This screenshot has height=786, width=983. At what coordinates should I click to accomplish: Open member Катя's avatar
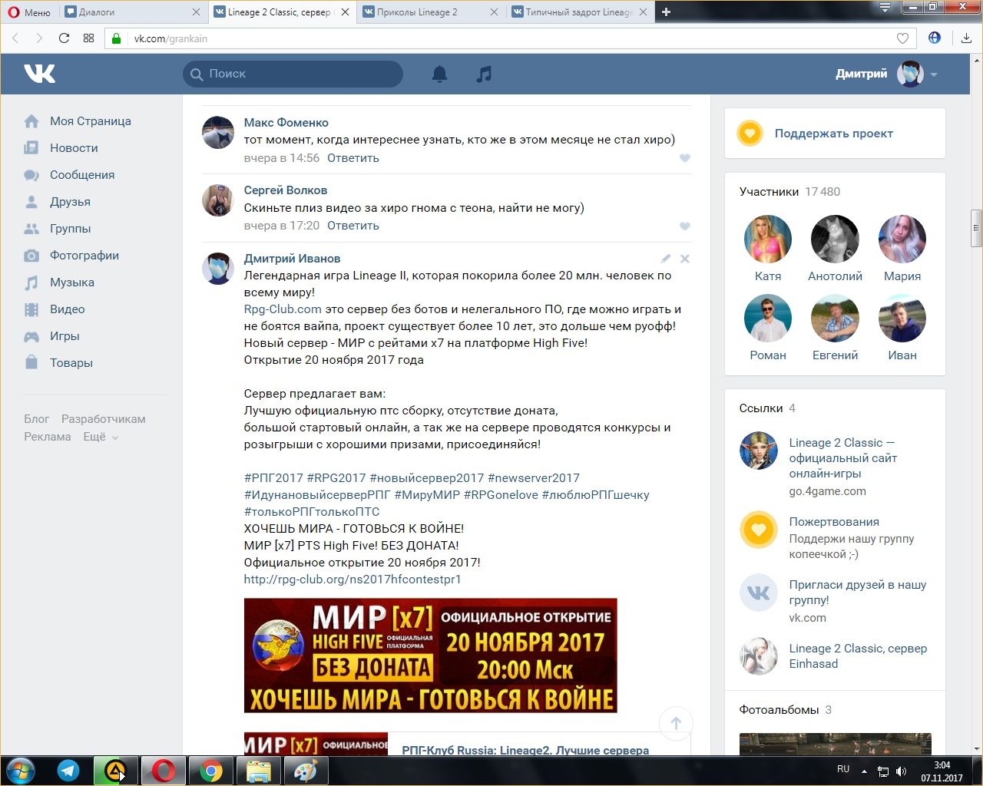tap(767, 239)
